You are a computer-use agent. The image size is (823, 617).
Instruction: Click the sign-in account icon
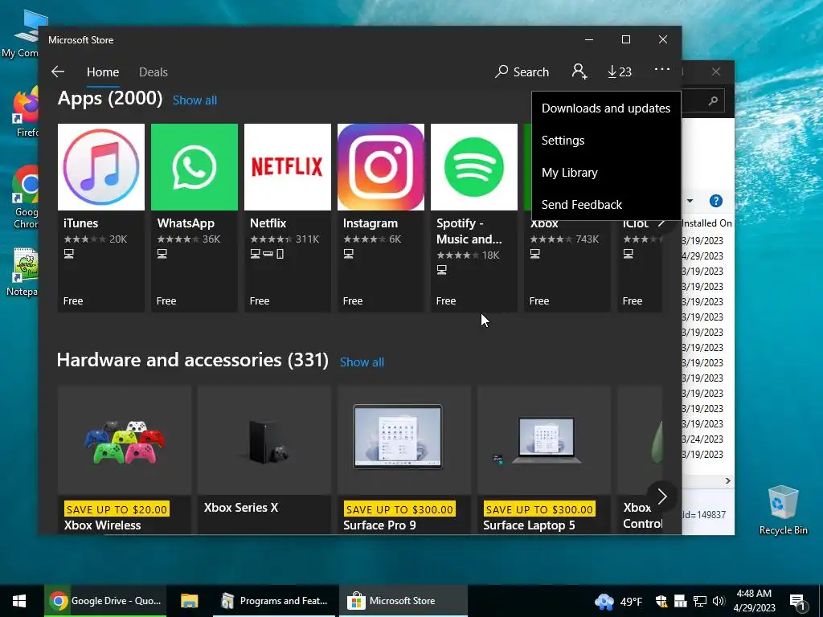[x=579, y=72]
